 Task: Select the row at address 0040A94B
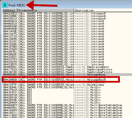tap(67, 26)
